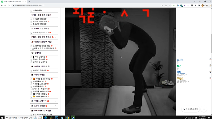Open 이세돌 | NEWS board
The height and width of the screenshot is (119, 212).
(38, 82)
